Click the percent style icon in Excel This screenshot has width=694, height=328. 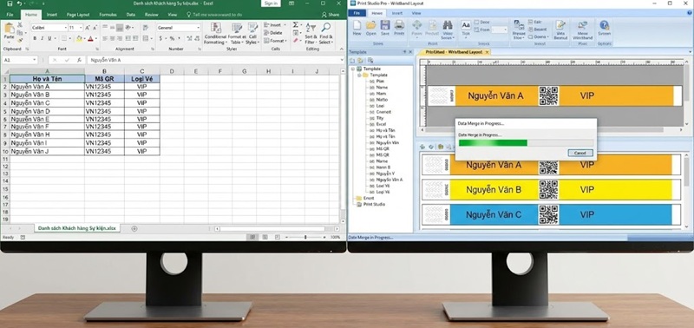(172, 38)
